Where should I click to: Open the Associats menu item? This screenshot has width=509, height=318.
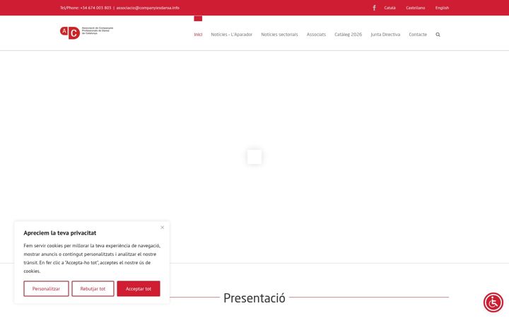point(316,35)
